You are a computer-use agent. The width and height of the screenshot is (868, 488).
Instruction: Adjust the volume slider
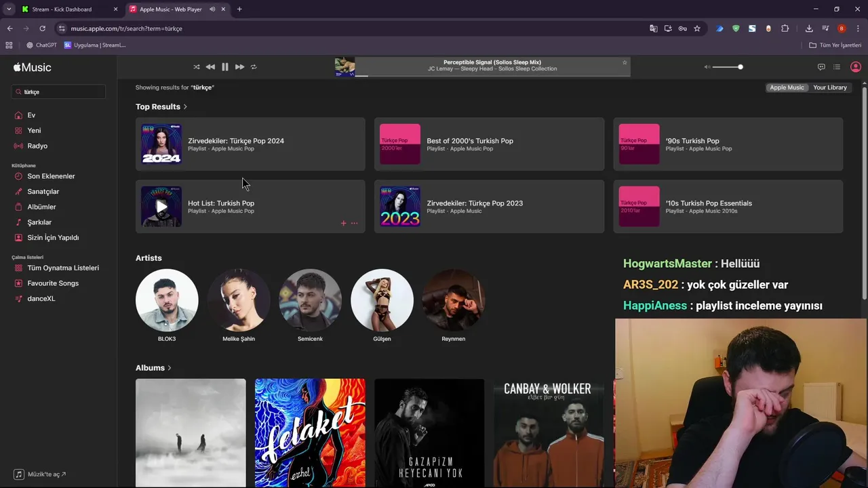click(728, 67)
